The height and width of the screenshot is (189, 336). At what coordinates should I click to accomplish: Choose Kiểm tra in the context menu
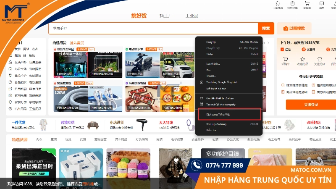(x=229, y=130)
